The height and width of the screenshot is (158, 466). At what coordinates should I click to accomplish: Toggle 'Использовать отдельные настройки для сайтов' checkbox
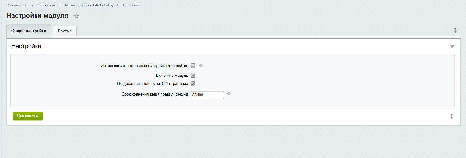[193, 66]
